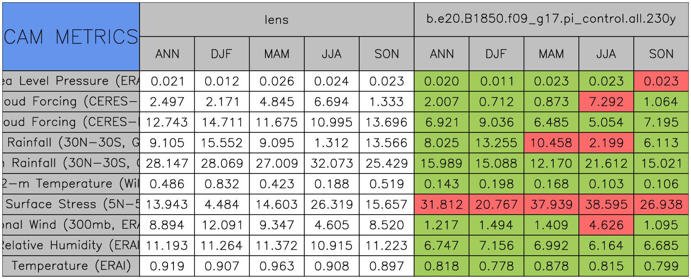
Task: Click the DJF column header under lens
Action: point(222,54)
